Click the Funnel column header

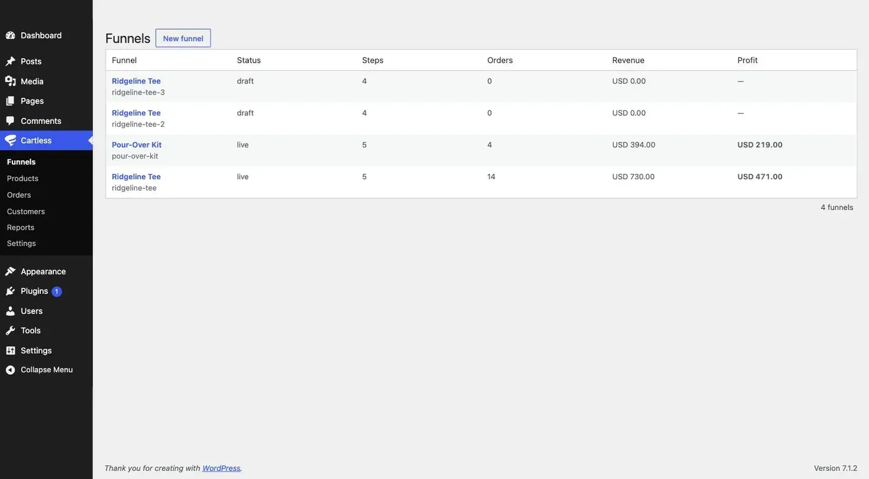coord(124,60)
